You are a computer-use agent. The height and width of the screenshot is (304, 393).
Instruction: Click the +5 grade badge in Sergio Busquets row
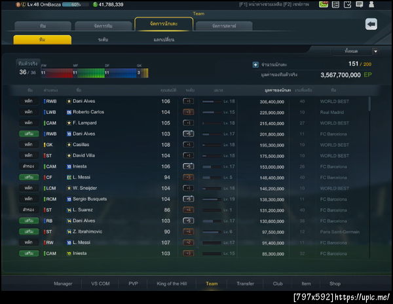[x=188, y=199]
